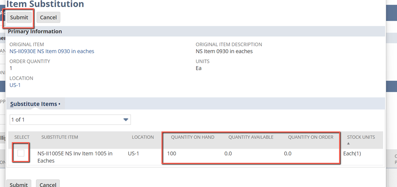Click the Each(1) stock units cell
The image size is (397, 187).
tap(352, 154)
